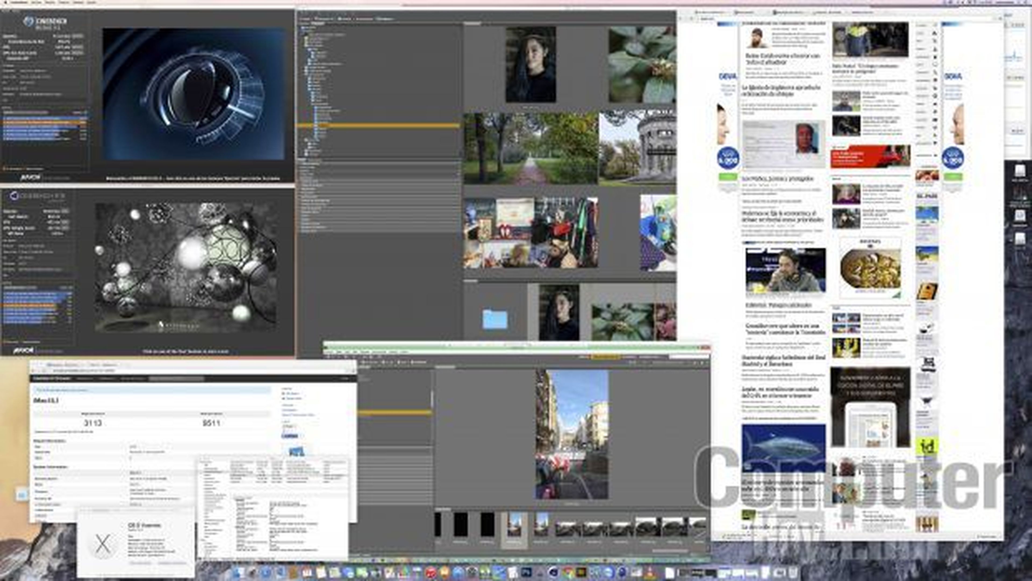
Task: Click the street photo preview in front Bridge window
Action: [572, 434]
